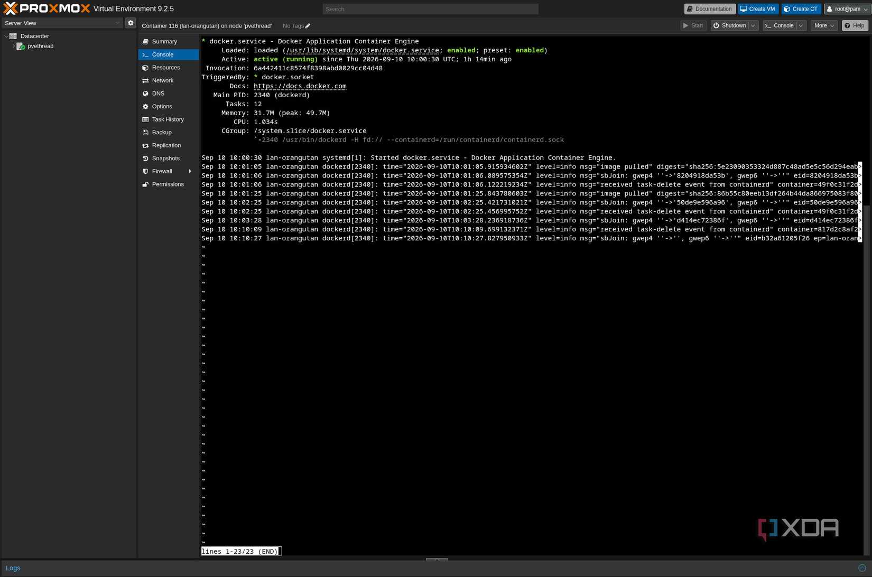
Task: Open the DNS tab
Action: 169,94
